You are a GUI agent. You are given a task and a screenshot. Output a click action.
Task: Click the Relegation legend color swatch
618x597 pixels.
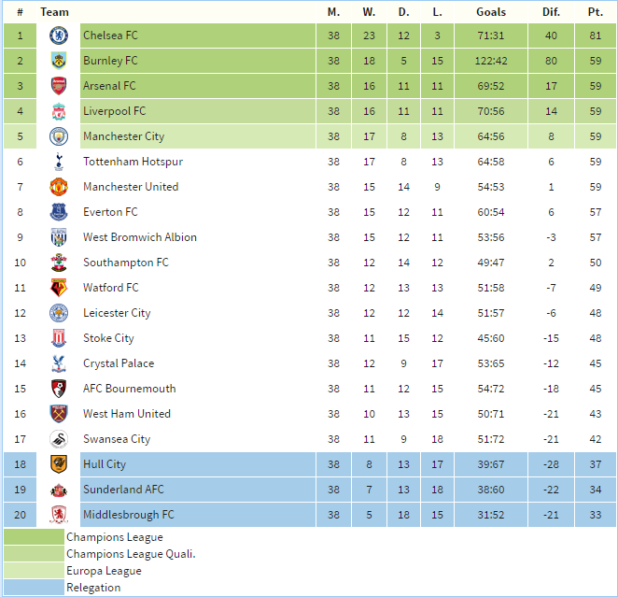click(x=34, y=588)
